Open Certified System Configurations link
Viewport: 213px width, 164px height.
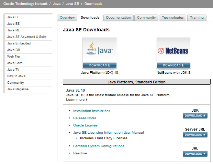point(99,146)
